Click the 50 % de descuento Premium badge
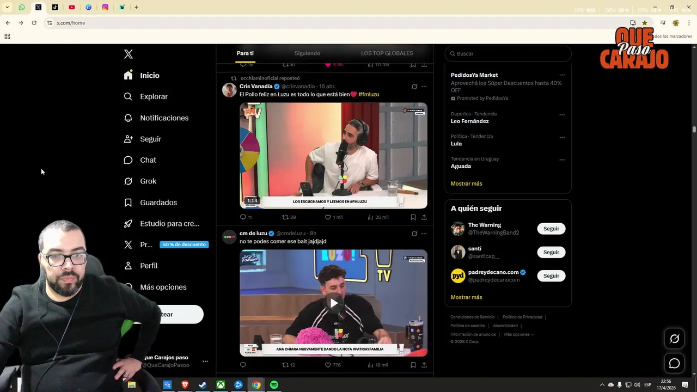Image resolution: width=697 pixels, height=392 pixels. [x=184, y=244]
